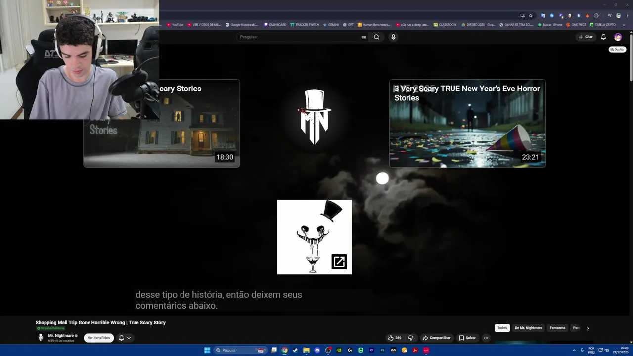Show hidden system tray icons chevron
The width and height of the screenshot is (633, 356).
point(574,350)
